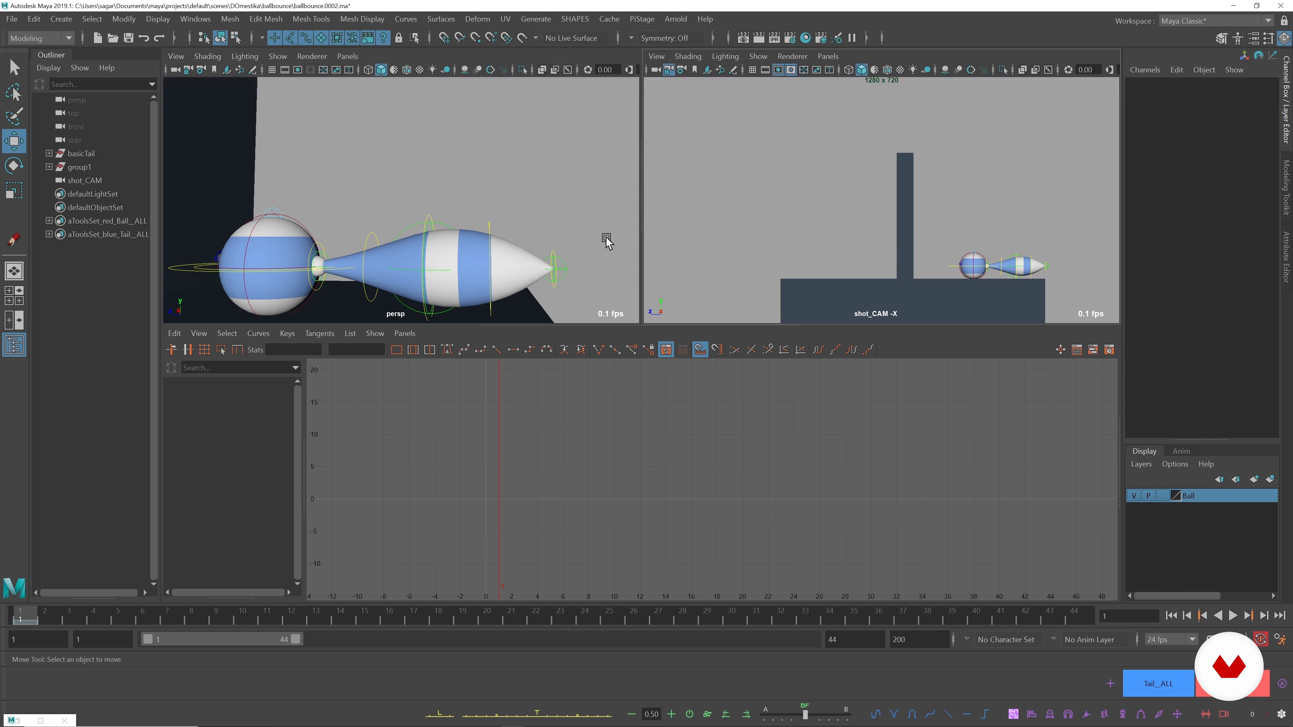Screen dimensions: 1293x727
Task: Click single pane layout icon in toolbox
Action: pyautogui.click(x=14, y=271)
